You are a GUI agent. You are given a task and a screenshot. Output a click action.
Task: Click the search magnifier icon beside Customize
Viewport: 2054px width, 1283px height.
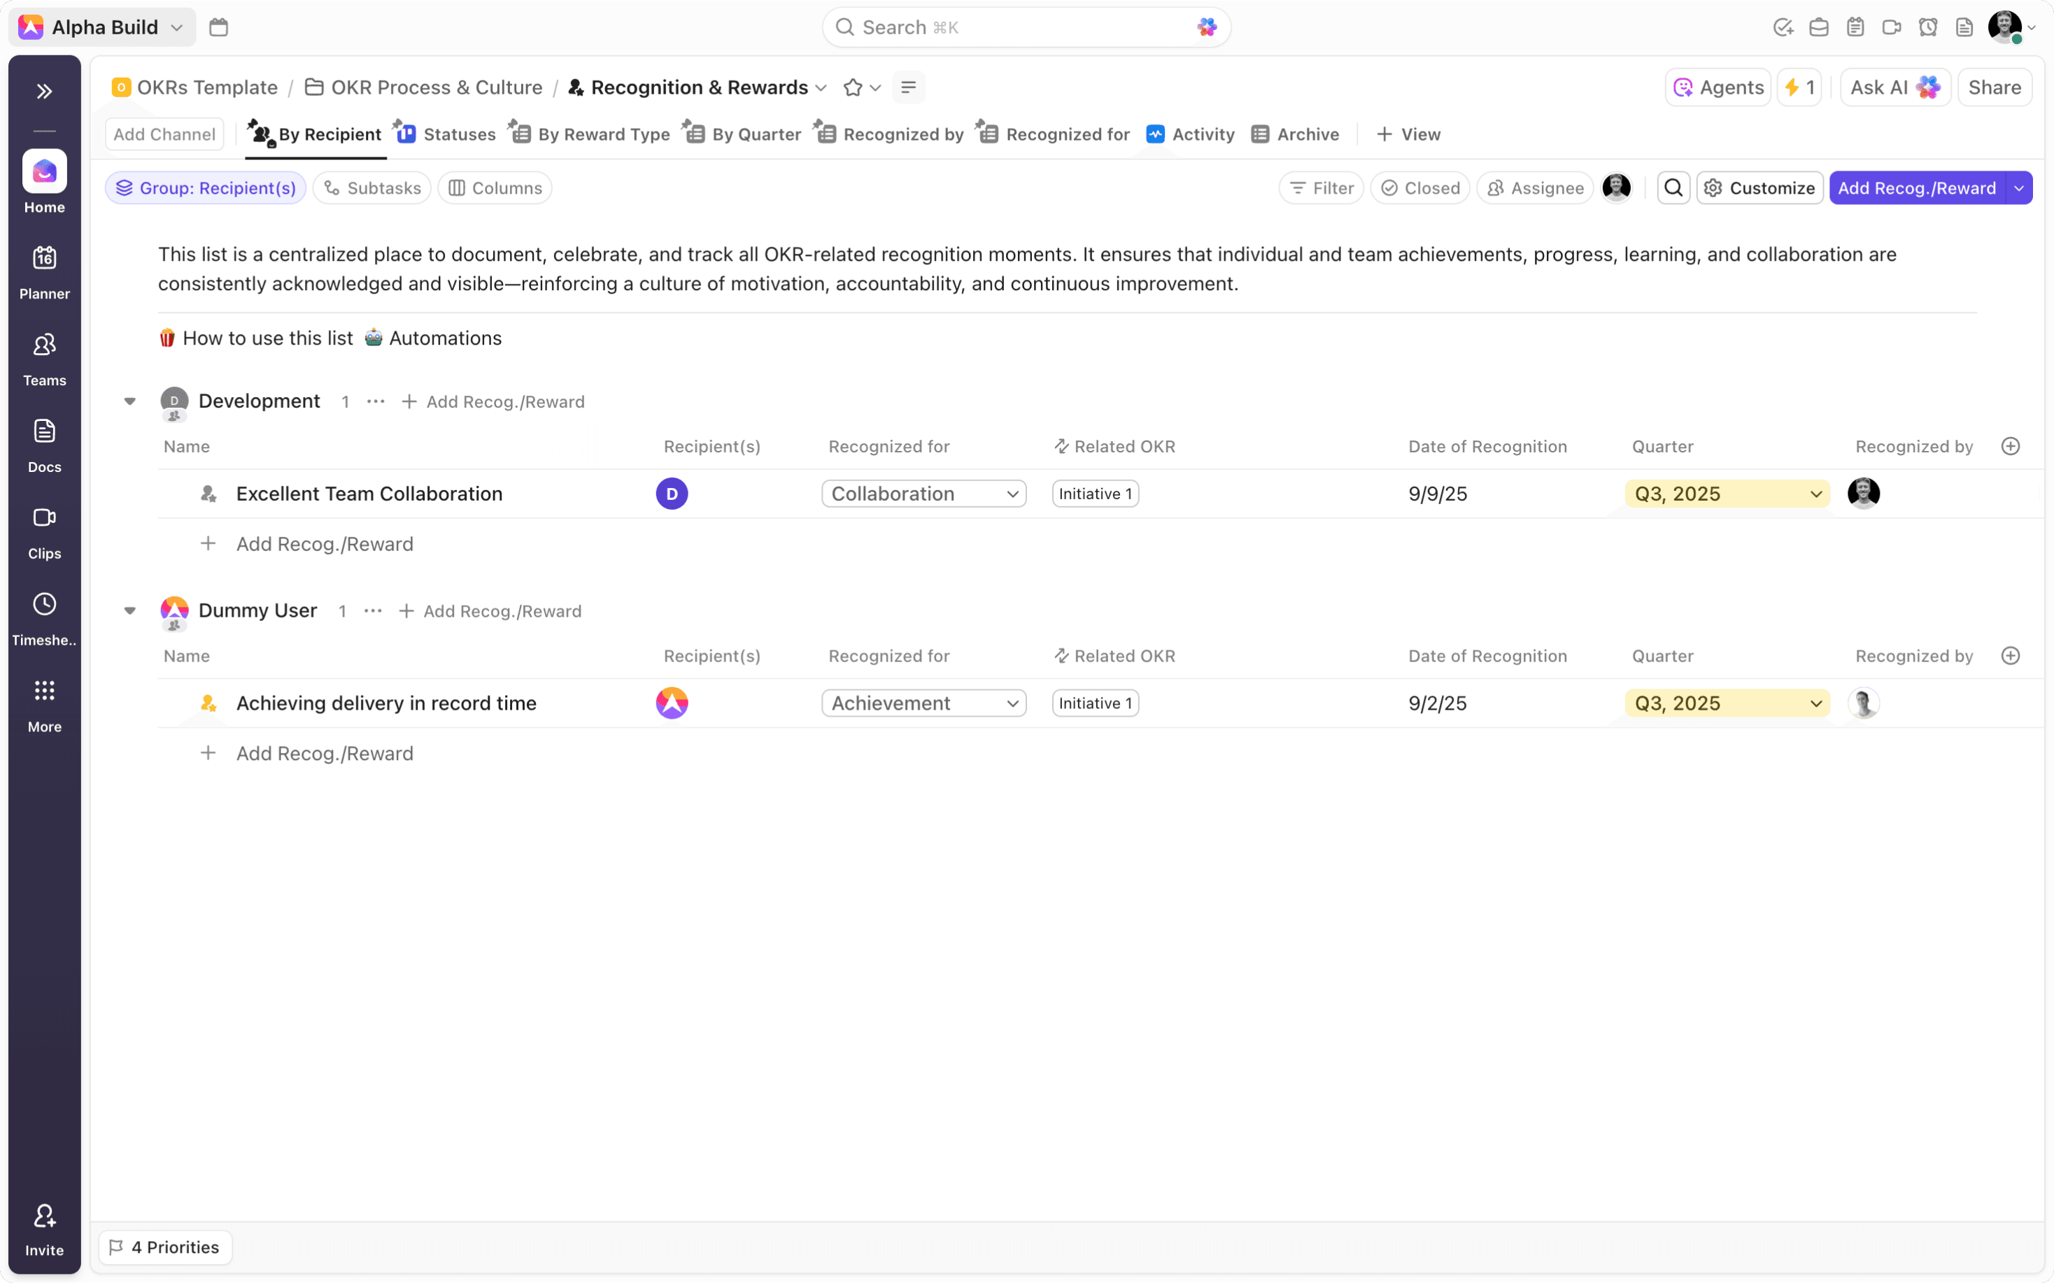pyautogui.click(x=1673, y=187)
